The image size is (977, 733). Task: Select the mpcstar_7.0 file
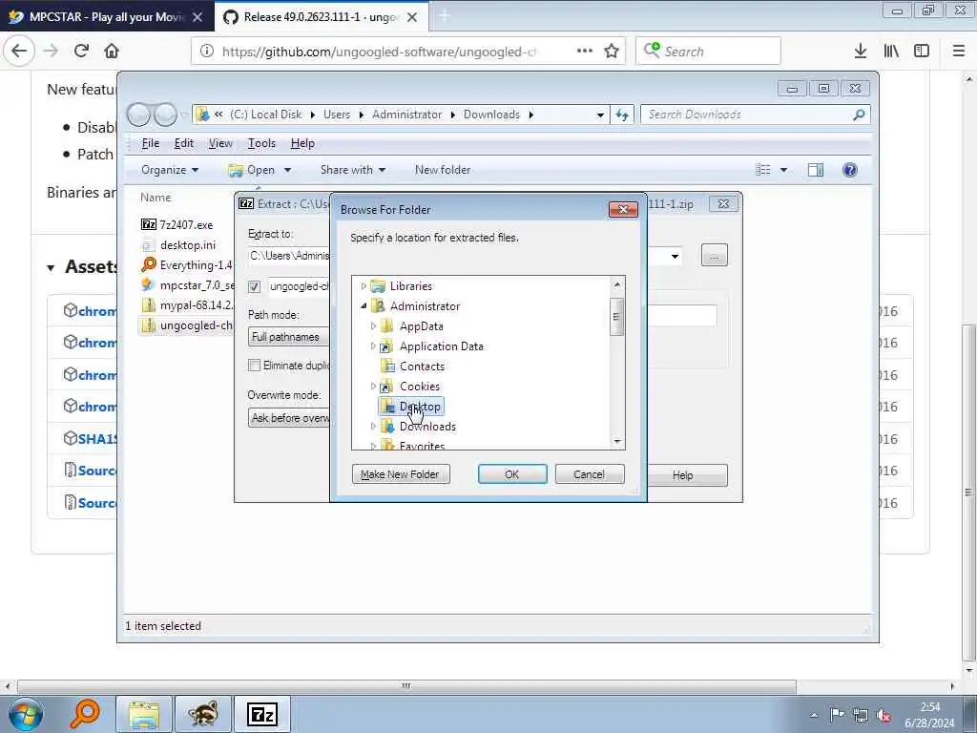188,284
